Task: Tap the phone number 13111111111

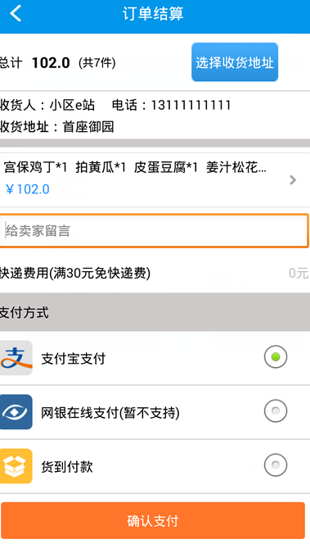Action: 191,105
